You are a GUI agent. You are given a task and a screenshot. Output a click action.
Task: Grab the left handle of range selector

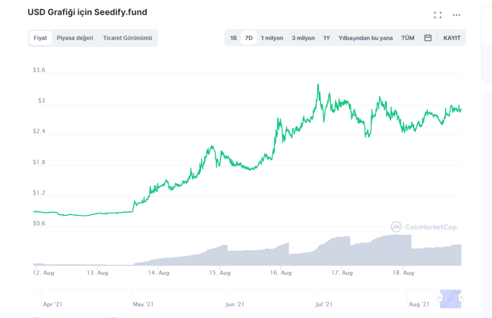point(440,298)
